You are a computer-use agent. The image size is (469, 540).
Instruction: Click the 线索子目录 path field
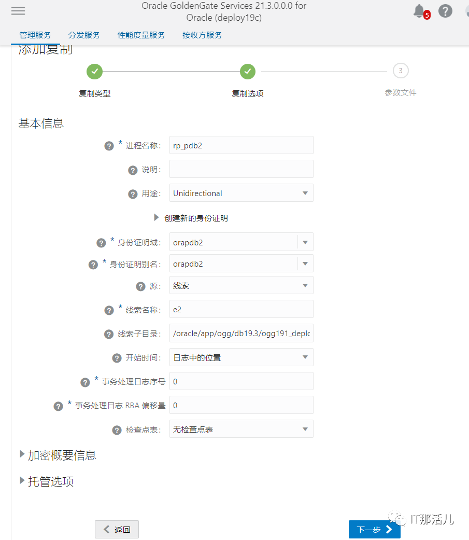pyautogui.click(x=241, y=333)
